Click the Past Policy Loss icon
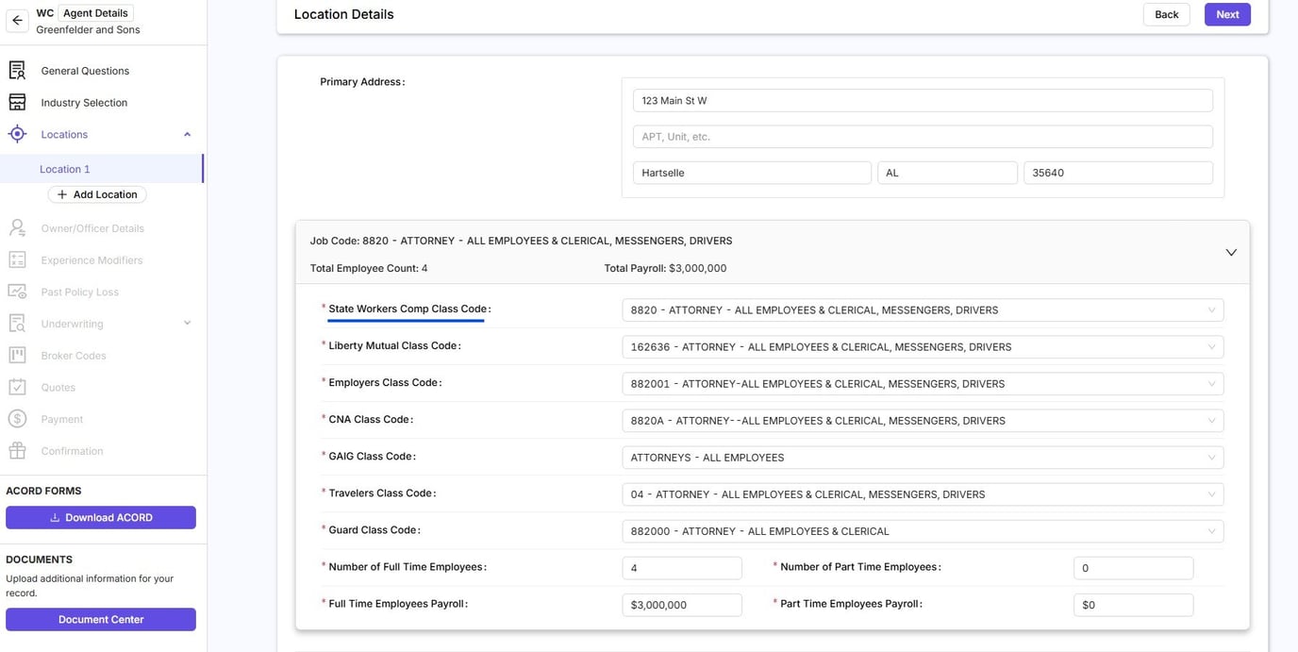 17,292
